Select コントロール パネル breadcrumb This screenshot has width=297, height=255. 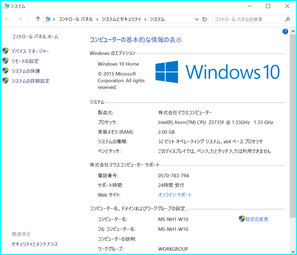[x=75, y=19]
